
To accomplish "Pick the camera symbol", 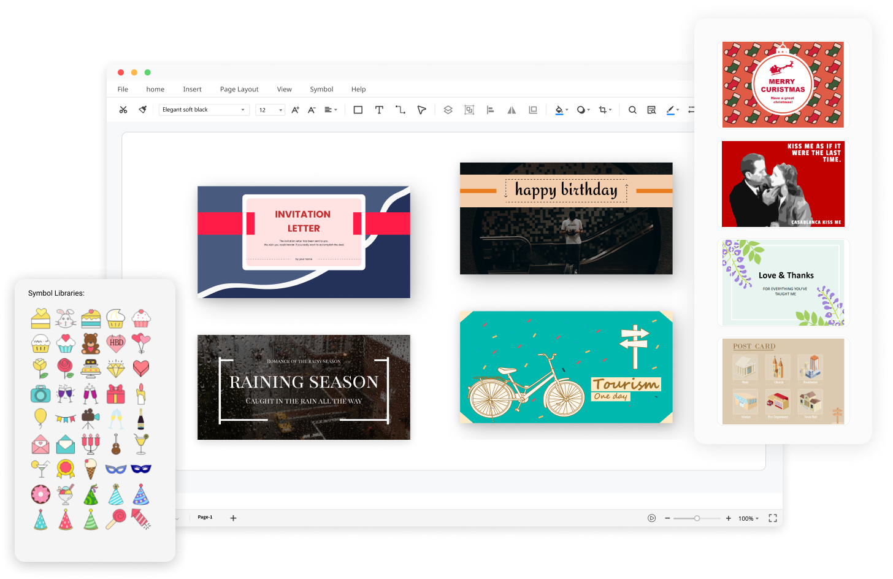I will coord(40,394).
